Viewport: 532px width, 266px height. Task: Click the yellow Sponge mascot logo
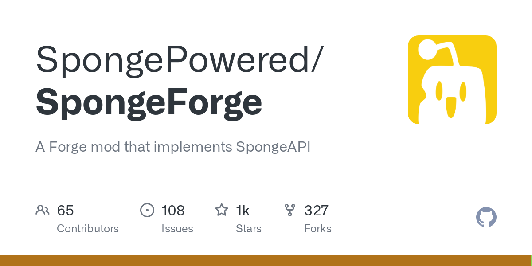coord(452,80)
